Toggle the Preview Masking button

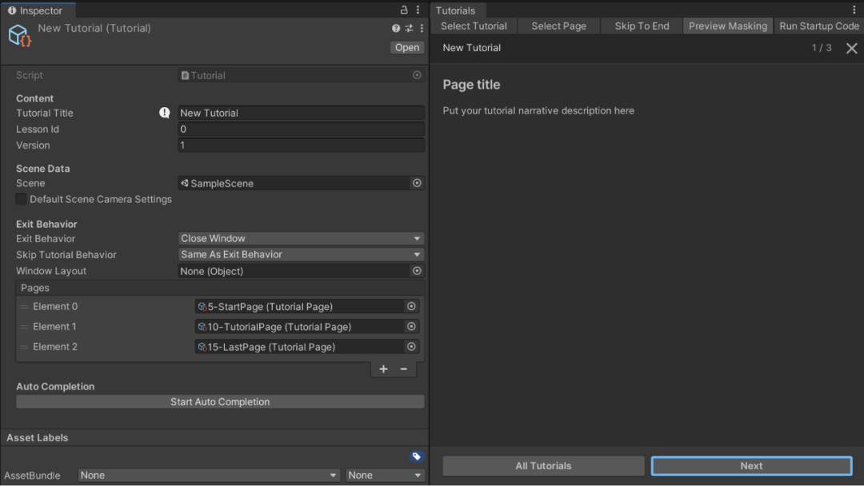[x=727, y=26]
